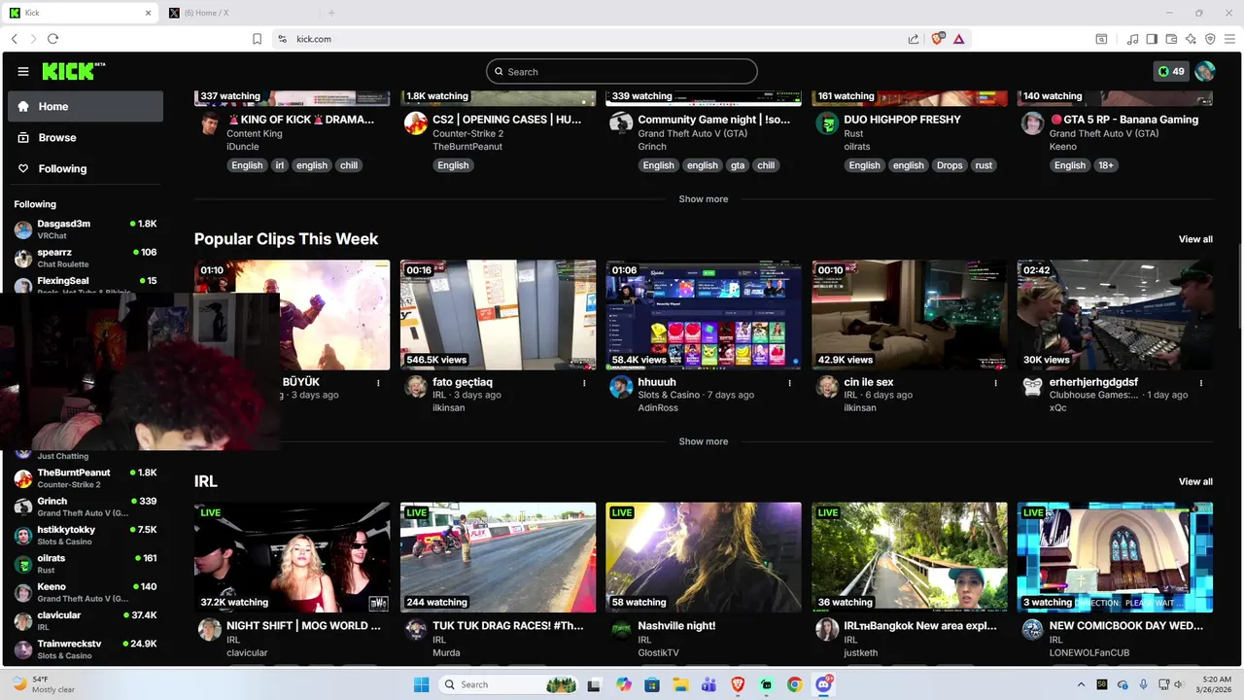Click the Kick logo

point(74,71)
